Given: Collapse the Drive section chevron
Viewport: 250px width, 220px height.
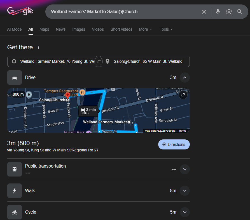Looking at the screenshot, I should [x=184, y=78].
